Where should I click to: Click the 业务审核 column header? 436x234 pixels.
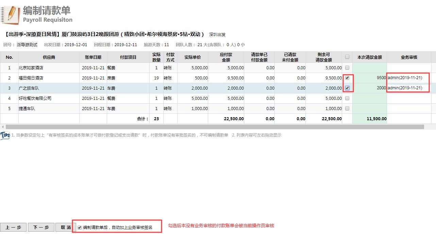[409, 57]
